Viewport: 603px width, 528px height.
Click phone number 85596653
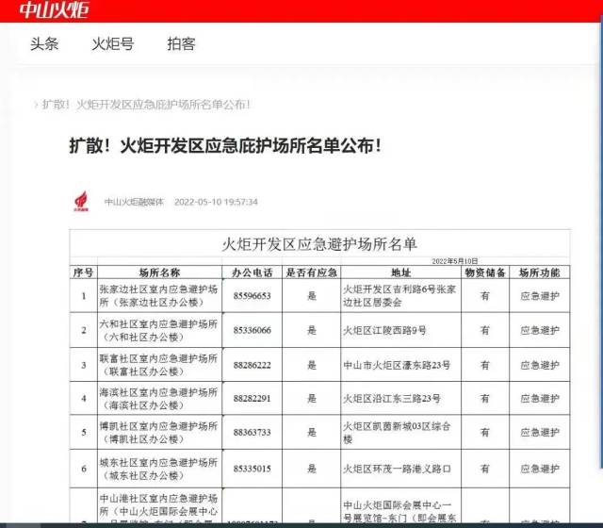point(252,295)
